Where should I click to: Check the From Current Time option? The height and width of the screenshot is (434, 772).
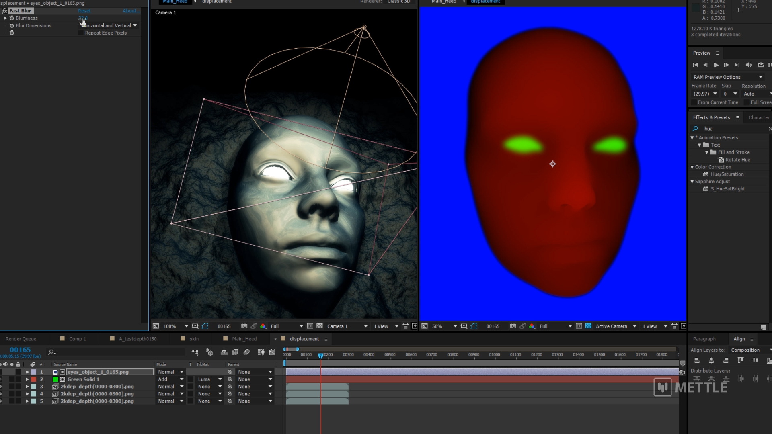[x=694, y=102]
